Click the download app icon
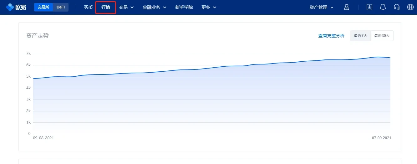Screen dimensions: 417x164 point(369,7)
